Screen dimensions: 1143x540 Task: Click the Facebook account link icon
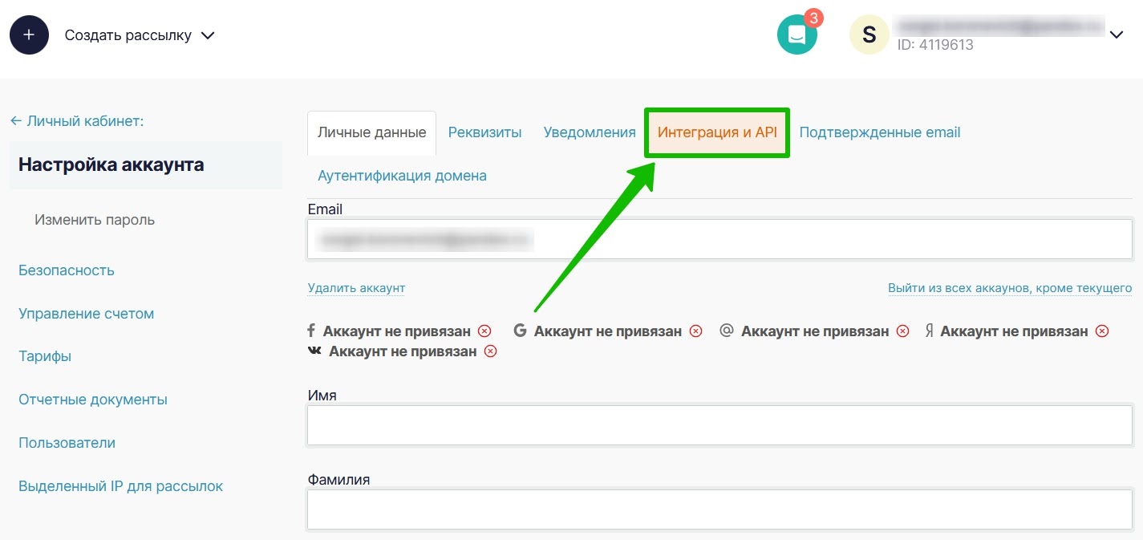click(x=311, y=331)
